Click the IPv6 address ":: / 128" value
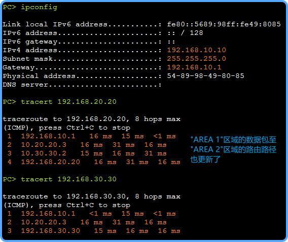Image resolution: width=288 pixels, height=242 pixels. [x=185, y=33]
